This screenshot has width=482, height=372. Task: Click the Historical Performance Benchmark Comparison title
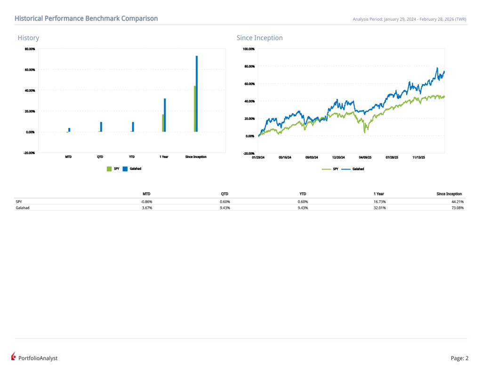click(x=86, y=18)
